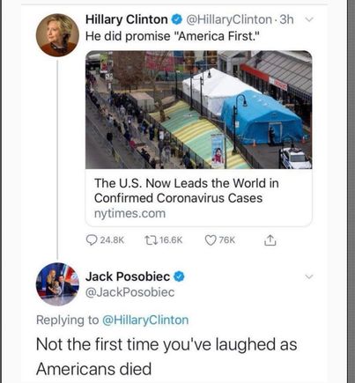
Task: Expand options chevron on Jack Posobiec's reply
Action: click(309, 276)
